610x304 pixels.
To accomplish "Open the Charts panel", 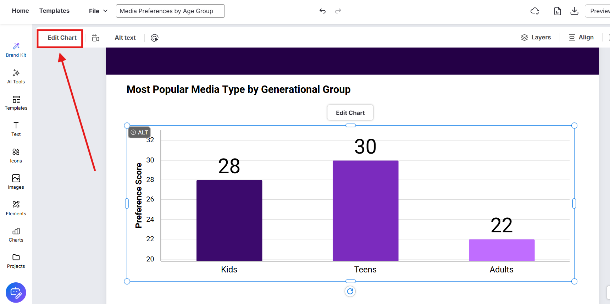I will [x=16, y=235].
